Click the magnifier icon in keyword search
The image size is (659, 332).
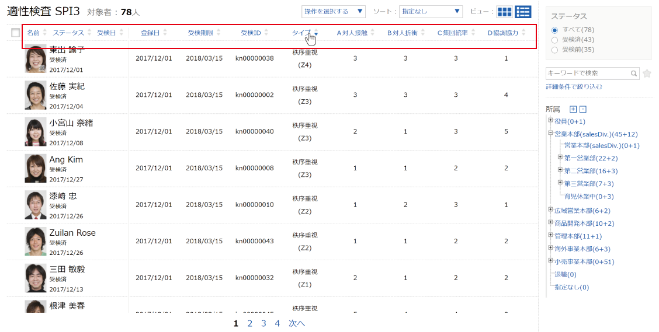[634, 74]
